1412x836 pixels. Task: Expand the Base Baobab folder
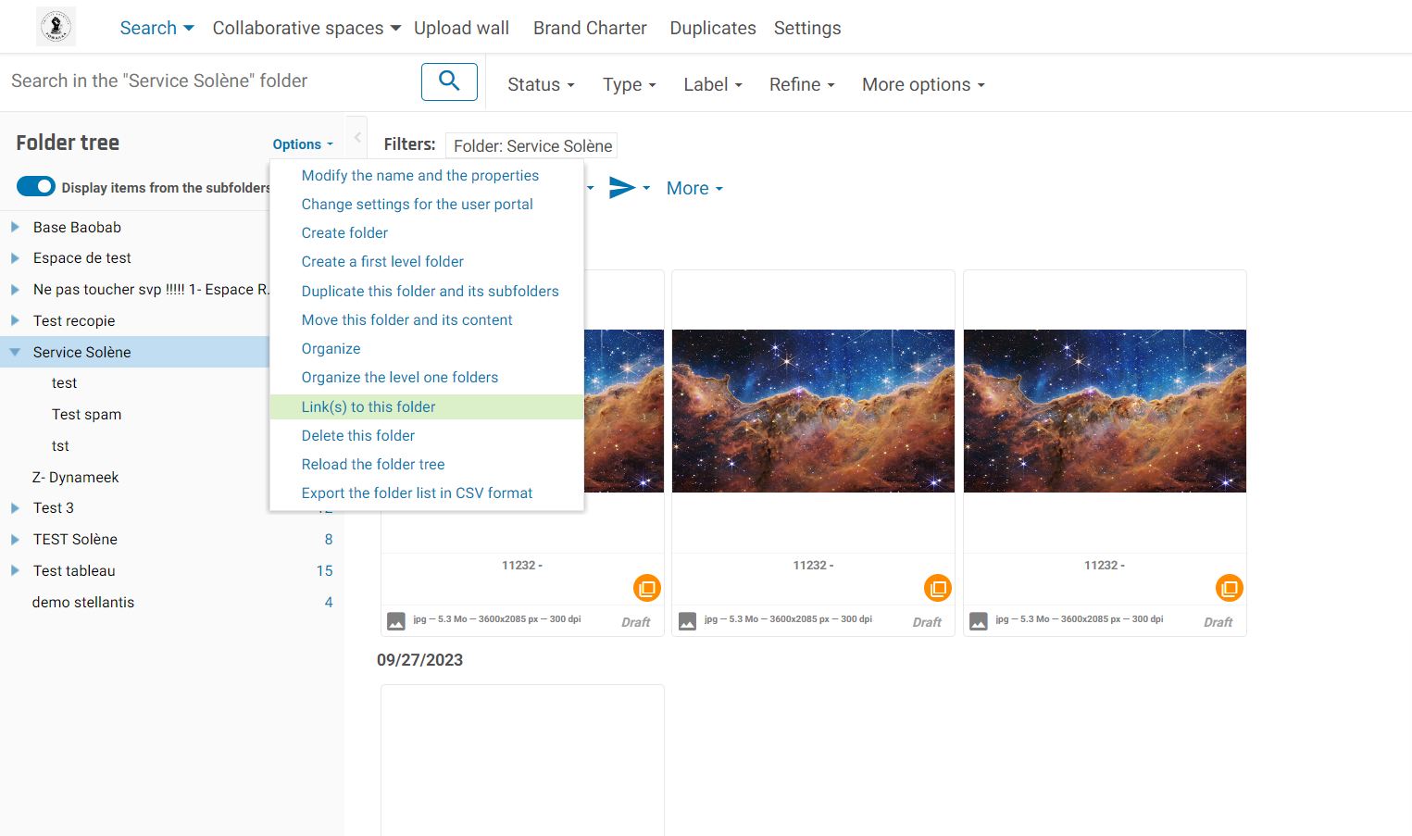click(x=15, y=227)
